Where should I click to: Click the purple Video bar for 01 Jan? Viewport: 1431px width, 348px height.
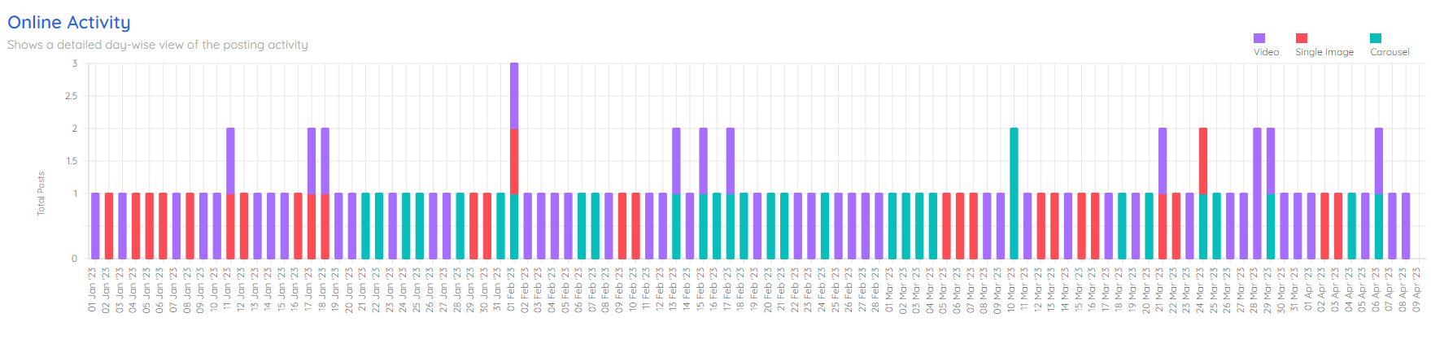pos(95,226)
